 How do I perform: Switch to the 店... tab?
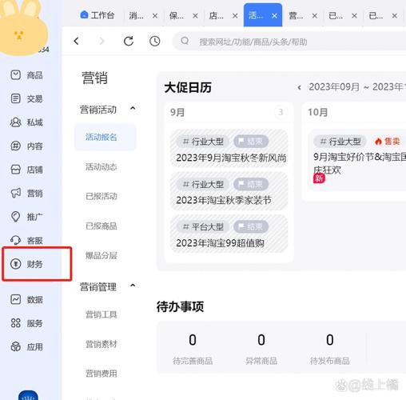click(217, 16)
